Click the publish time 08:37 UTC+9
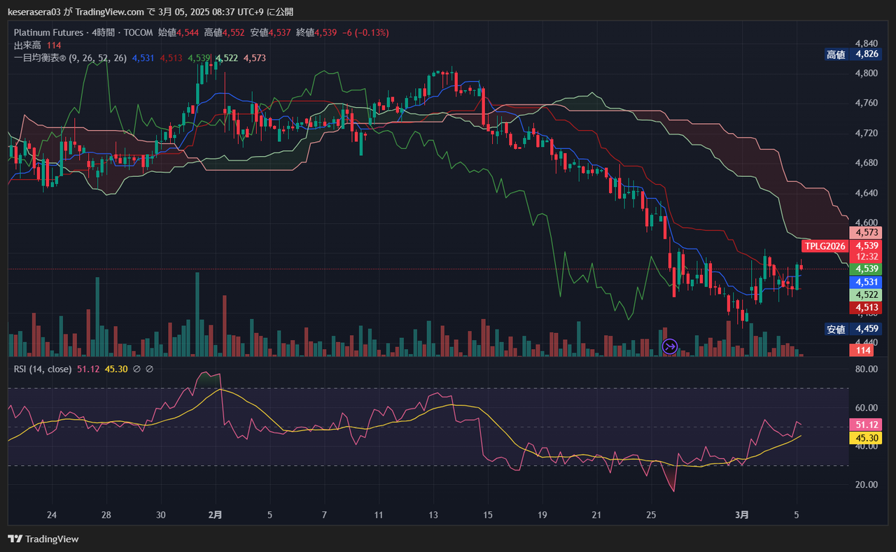Viewport: 896px width, 552px height. 238,12
